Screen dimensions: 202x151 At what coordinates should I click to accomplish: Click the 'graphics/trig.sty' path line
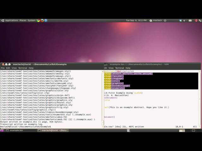click(34, 107)
